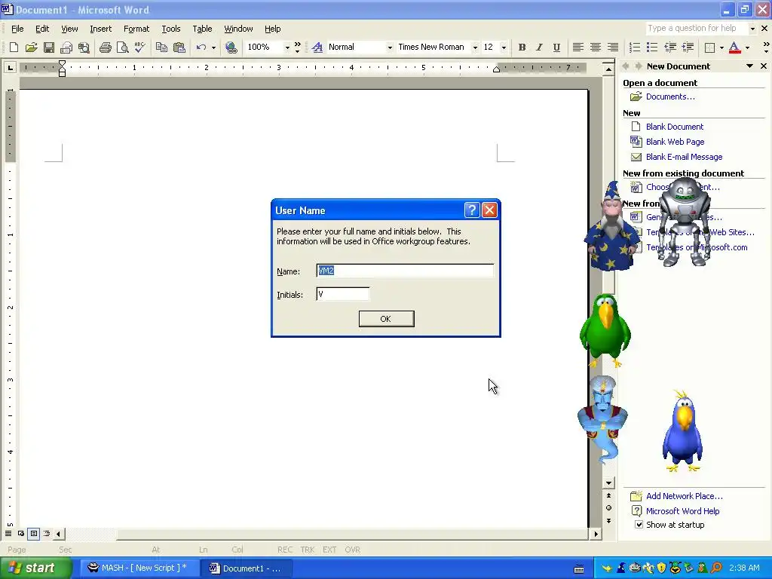
Task: Switch to Print Layout view button
Action: pos(33,533)
